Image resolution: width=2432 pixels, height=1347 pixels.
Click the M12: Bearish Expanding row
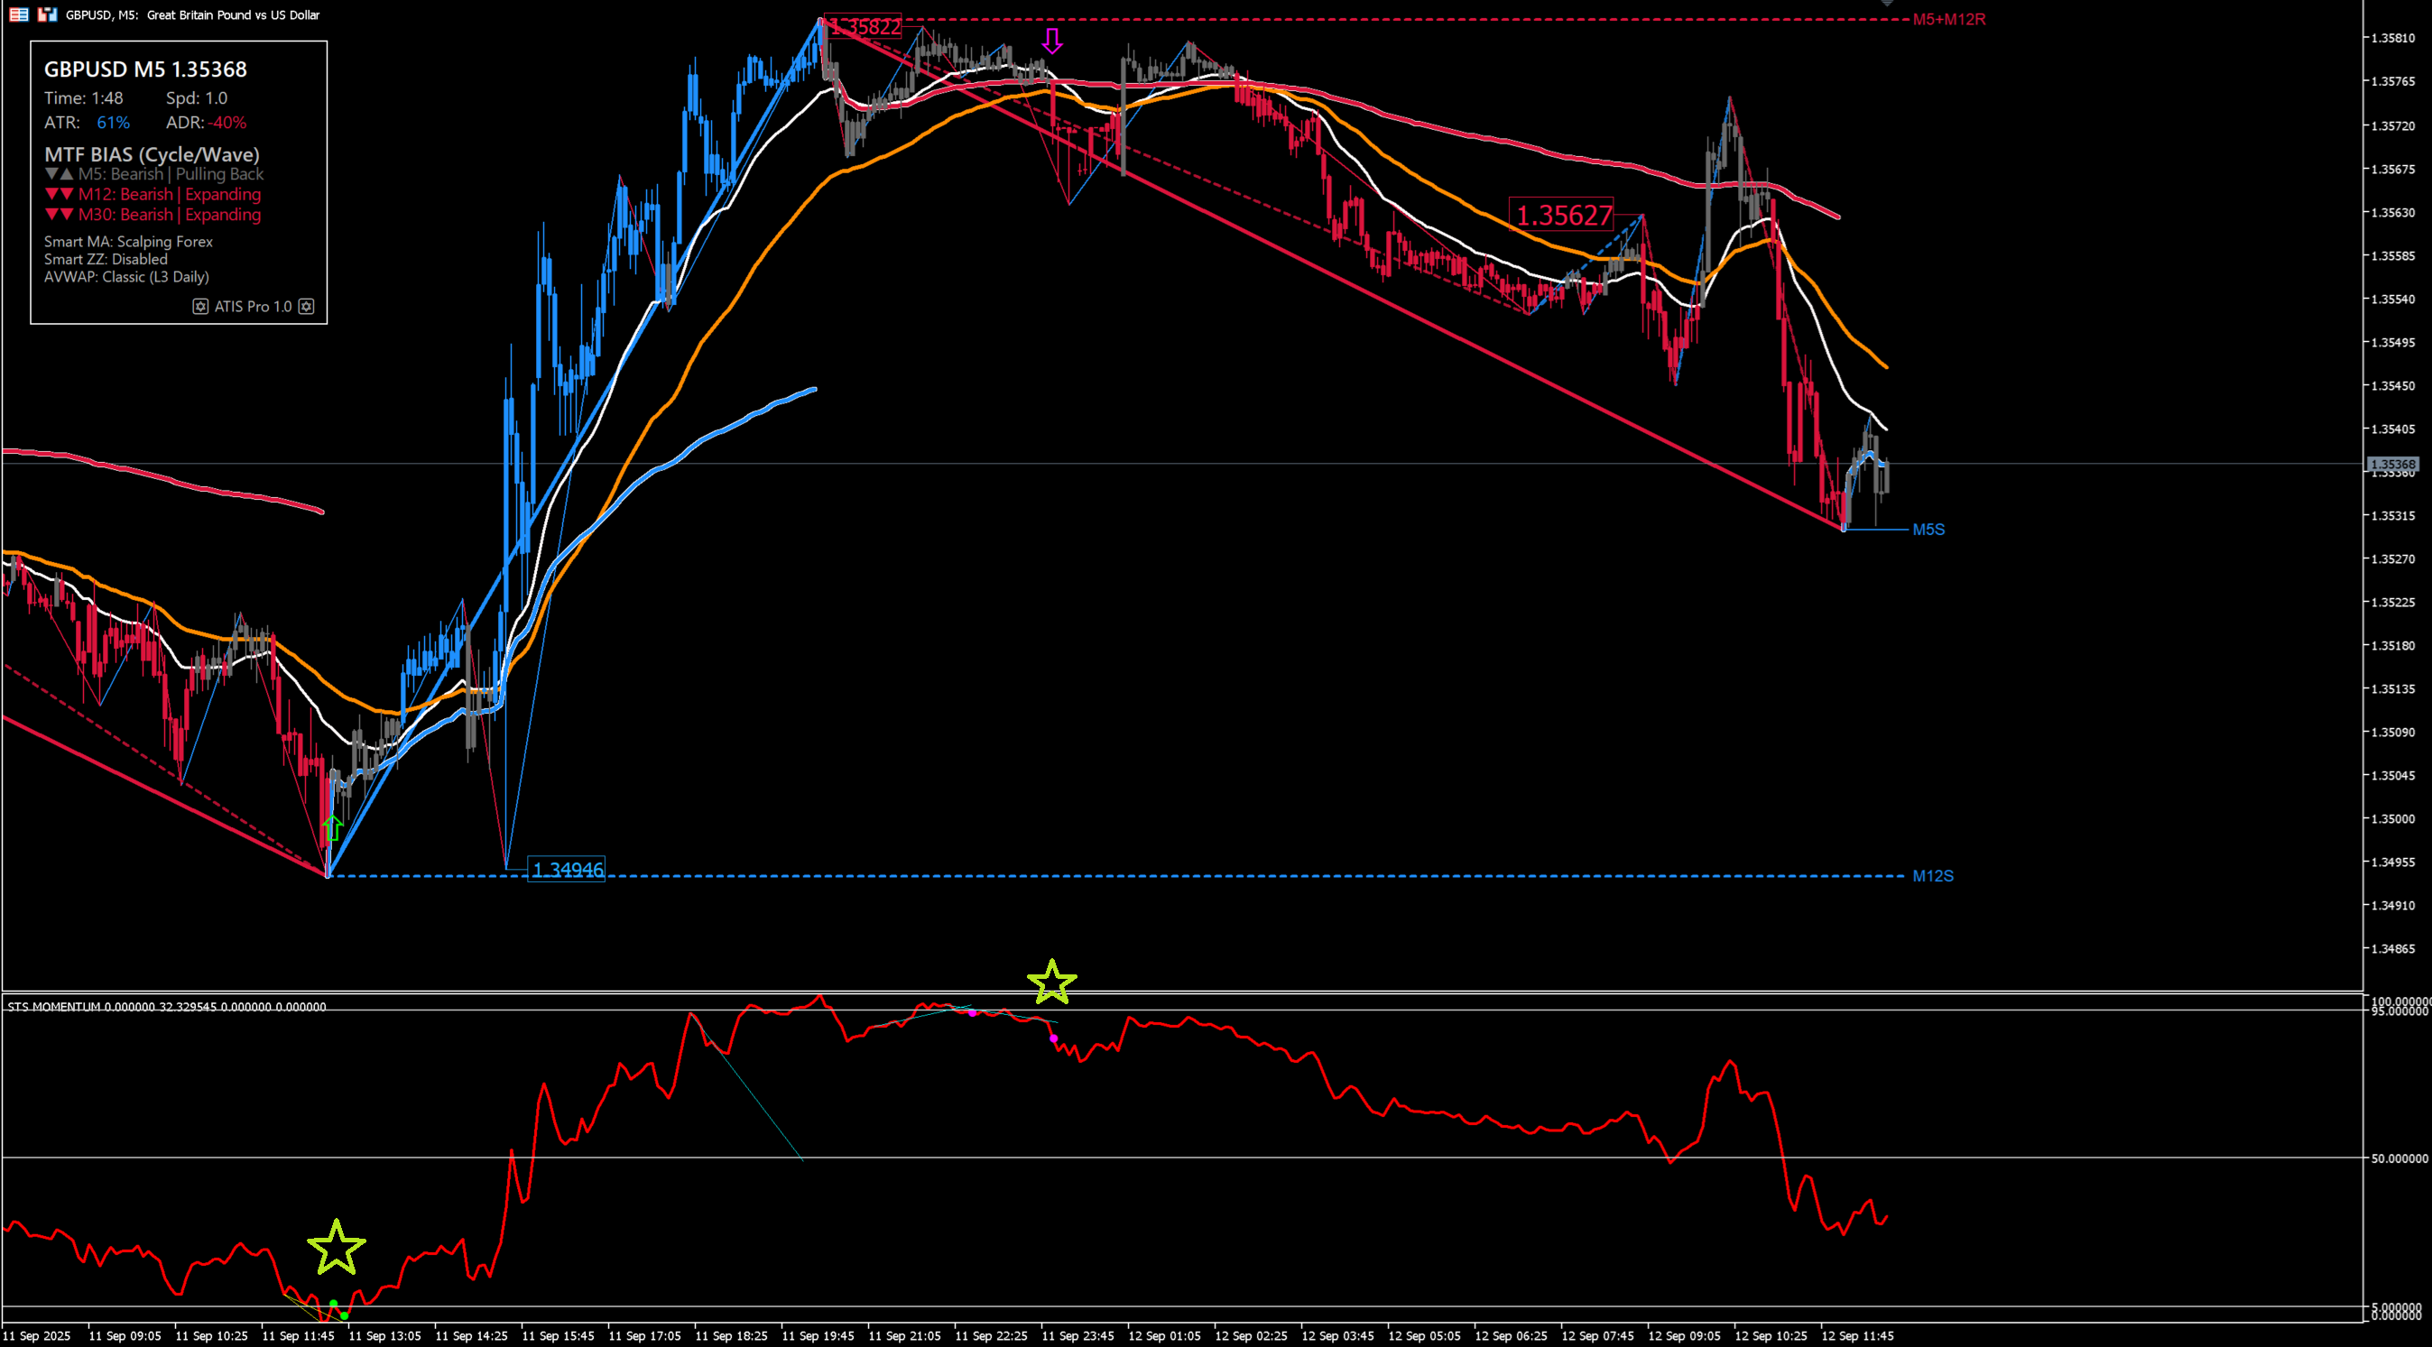(x=154, y=195)
